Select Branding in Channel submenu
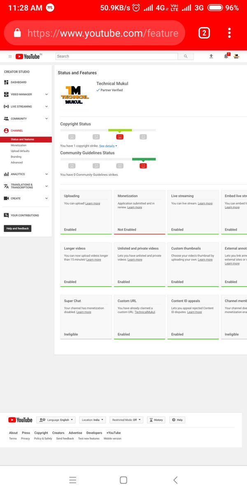 (16, 157)
